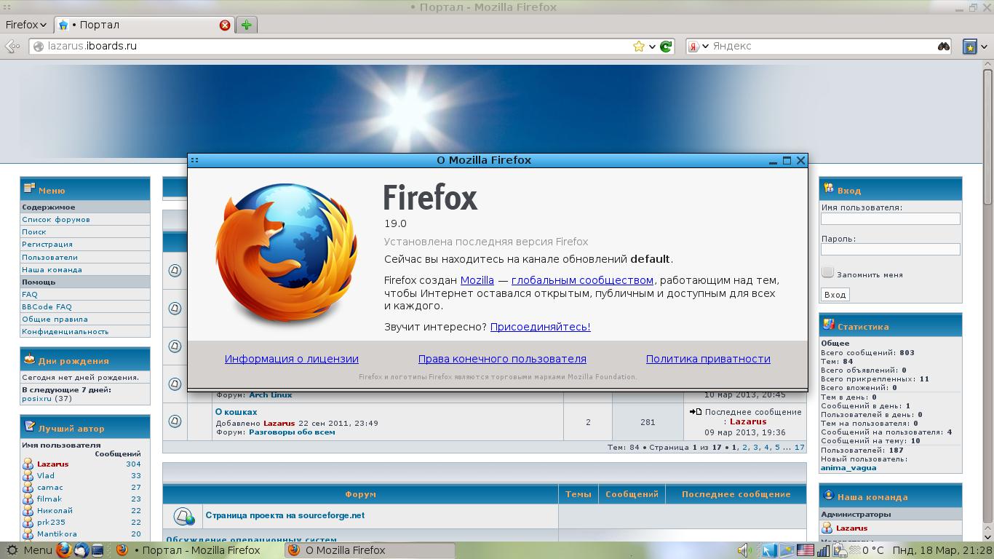Toggle the Запомнить меня checkbox

(x=827, y=272)
